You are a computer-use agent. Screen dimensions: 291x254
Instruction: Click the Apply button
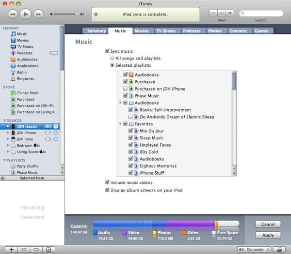(268, 235)
